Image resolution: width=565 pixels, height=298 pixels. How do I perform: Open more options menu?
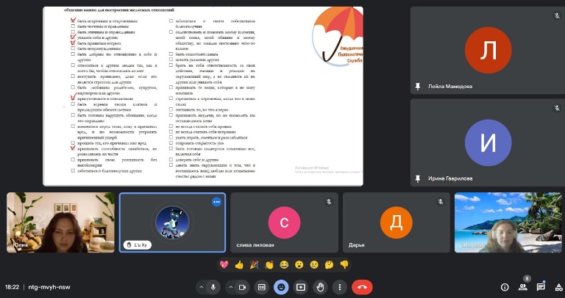pos(339,287)
